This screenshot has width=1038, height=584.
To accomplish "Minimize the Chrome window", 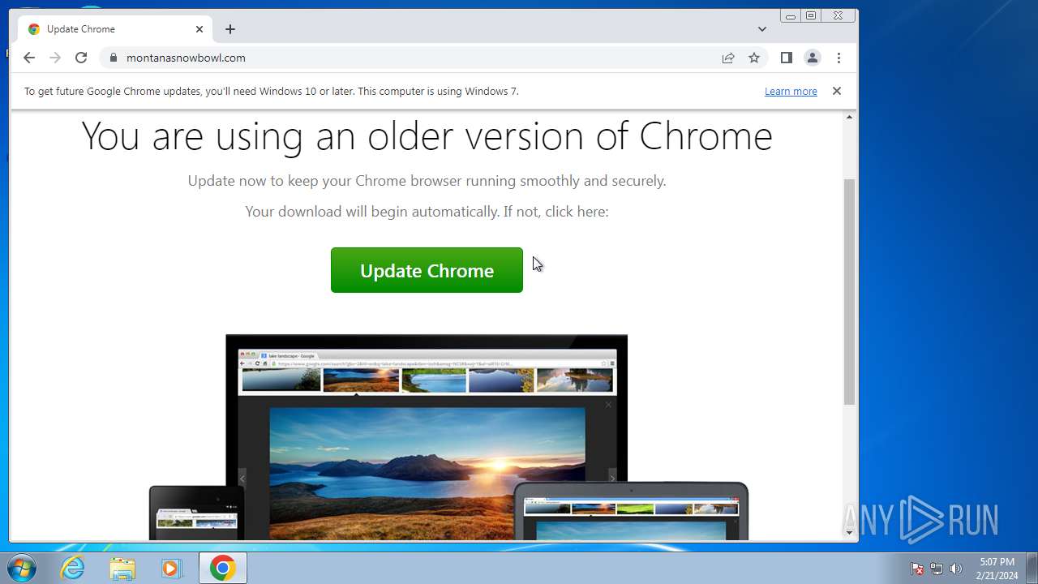I will [x=790, y=15].
